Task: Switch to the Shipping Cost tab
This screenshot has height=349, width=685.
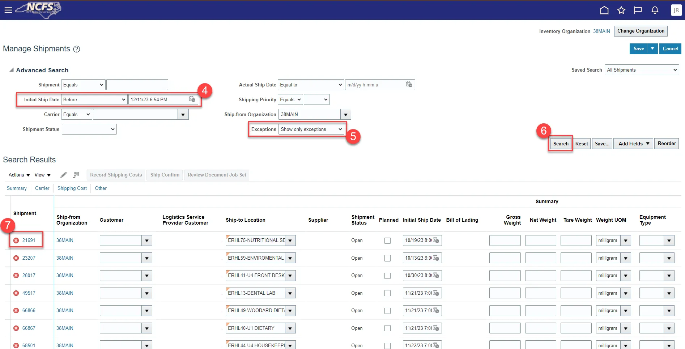Action: (x=72, y=188)
